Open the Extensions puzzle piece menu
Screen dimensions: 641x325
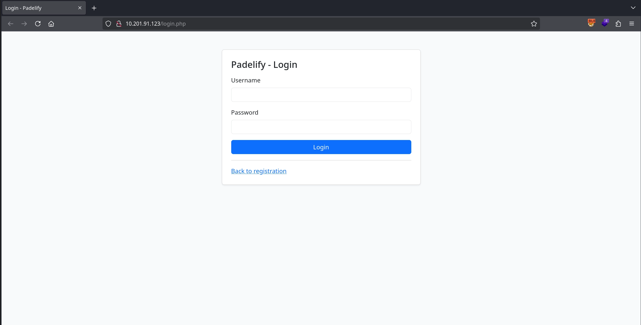[618, 24]
